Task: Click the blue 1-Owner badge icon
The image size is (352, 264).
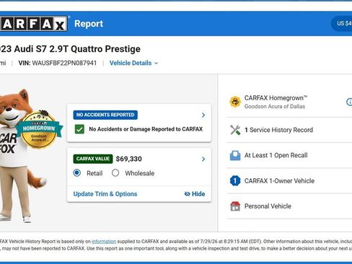Action: pyautogui.click(x=235, y=181)
